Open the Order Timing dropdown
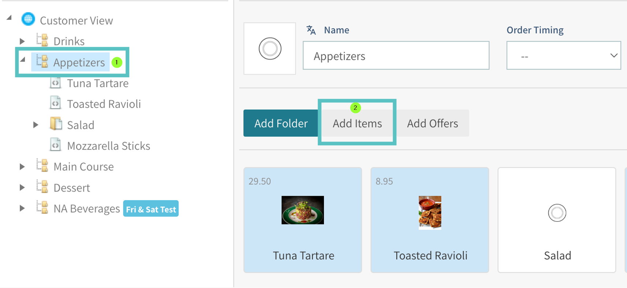 point(563,56)
